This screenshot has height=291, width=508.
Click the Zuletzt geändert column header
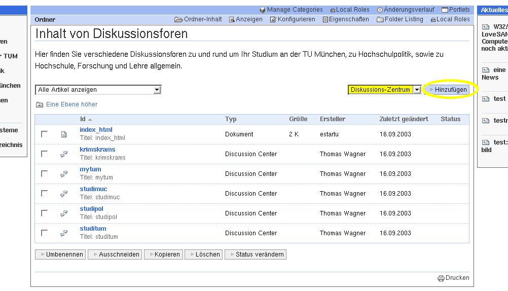(404, 119)
